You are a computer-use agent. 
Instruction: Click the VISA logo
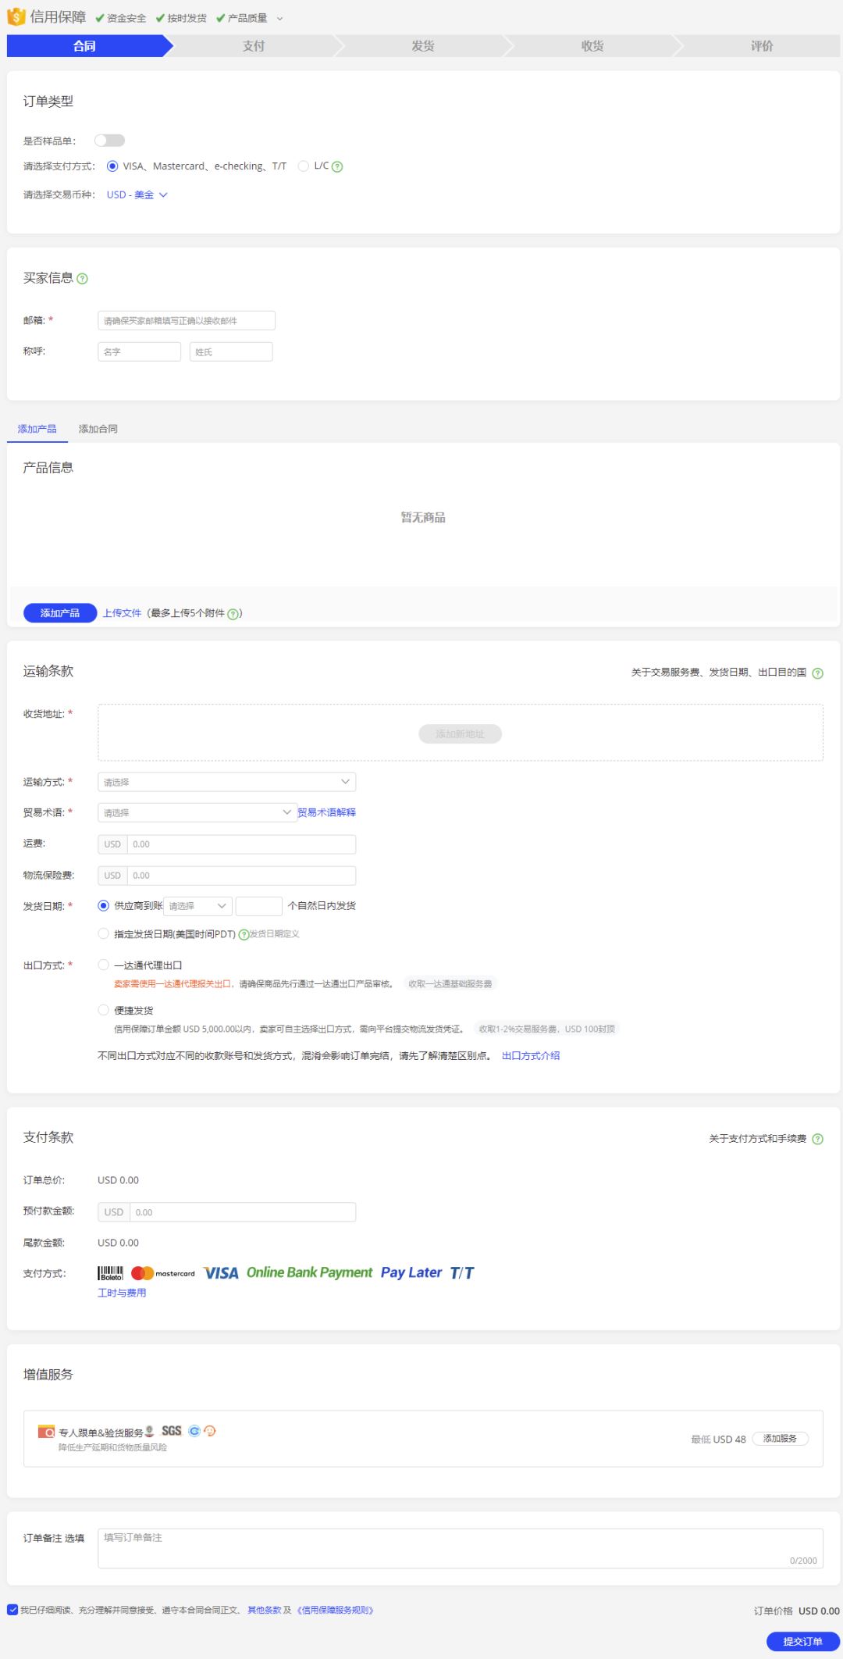[x=221, y=1273]
